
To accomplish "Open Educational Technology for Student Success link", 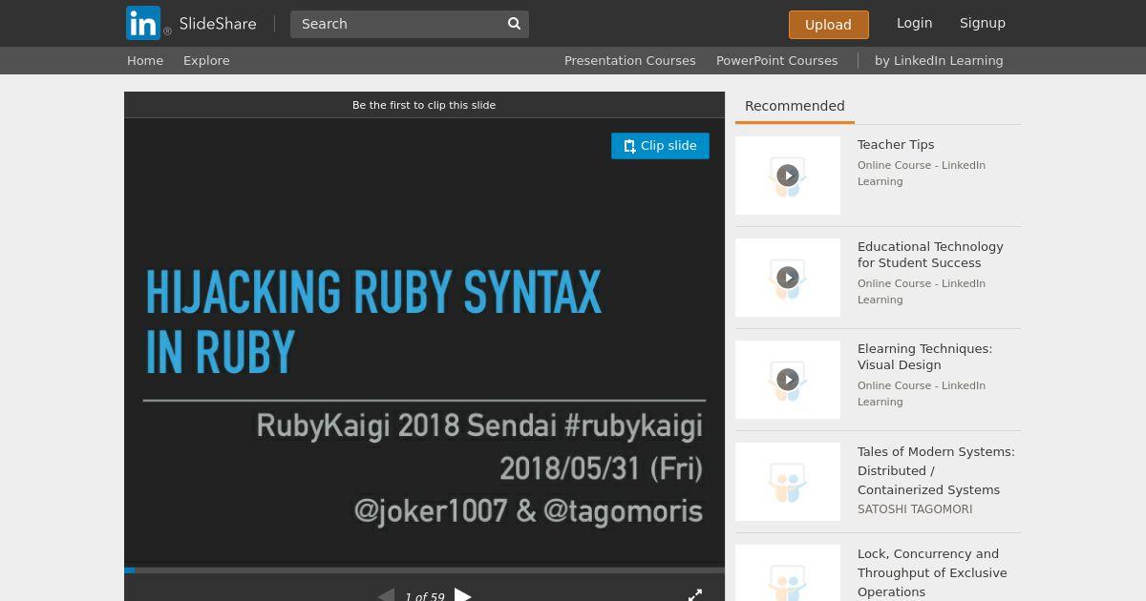I will tap(930, 255).
